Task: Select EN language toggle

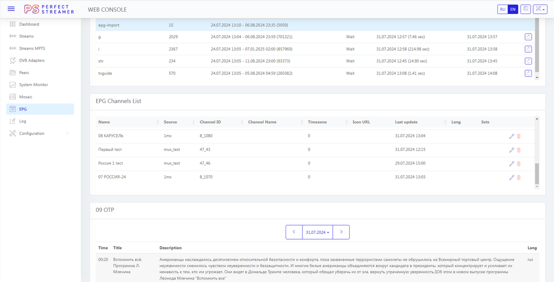Action: pyautogui.click(x=513, y=9)
